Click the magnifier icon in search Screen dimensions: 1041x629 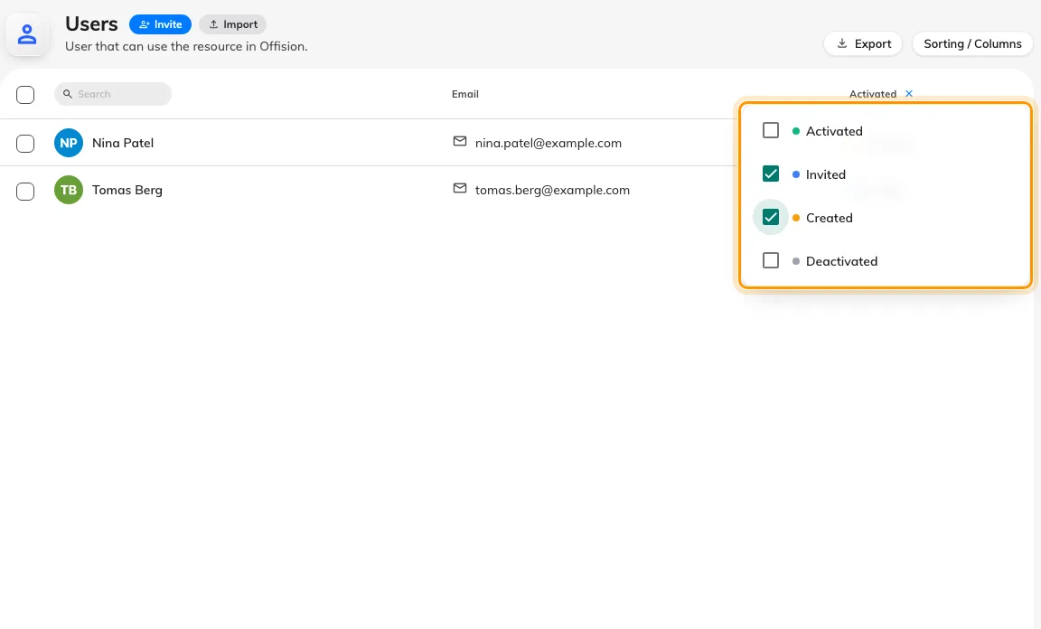(68, 94)
